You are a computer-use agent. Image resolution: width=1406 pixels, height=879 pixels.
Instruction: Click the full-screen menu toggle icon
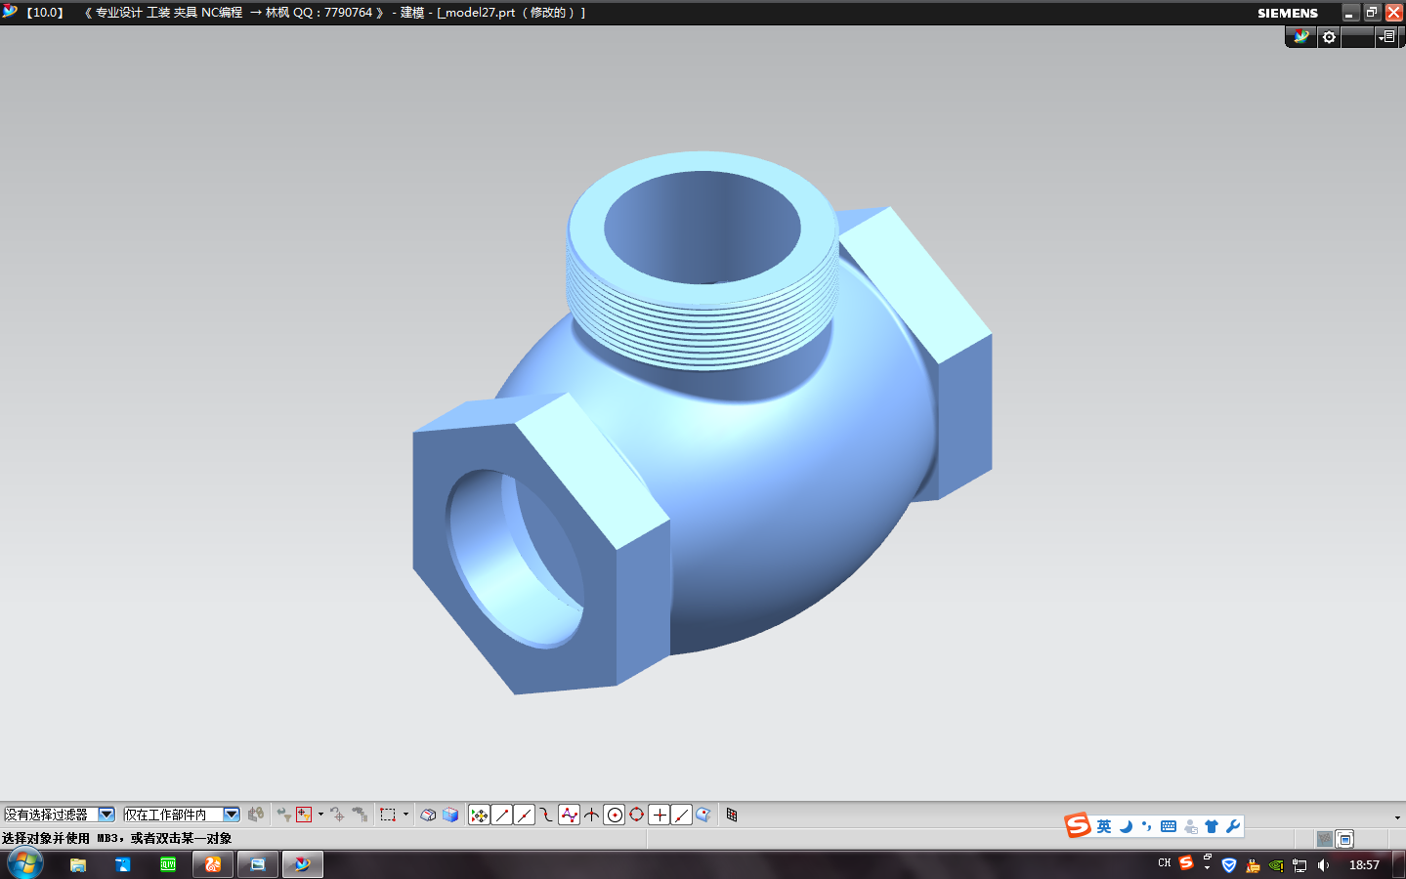click(x=1387, y=37)
